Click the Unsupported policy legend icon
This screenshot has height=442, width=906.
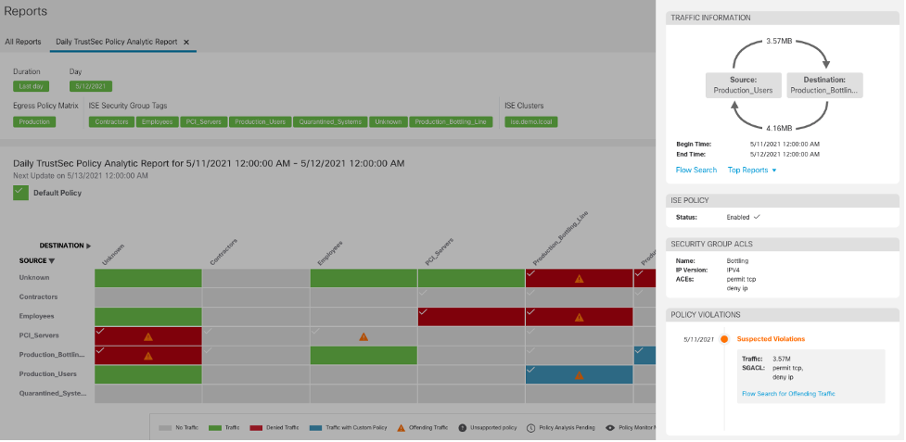pos(461,427)
